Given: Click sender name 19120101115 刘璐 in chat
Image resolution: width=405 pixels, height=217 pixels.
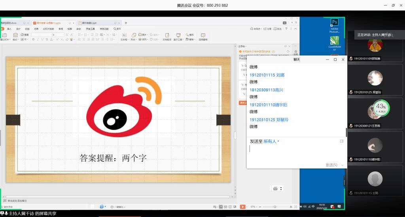Looking at the screenshot, I should [x=267, y=75].
